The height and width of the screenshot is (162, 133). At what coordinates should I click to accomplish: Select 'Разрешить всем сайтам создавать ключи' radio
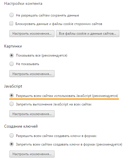click(11, 136)
